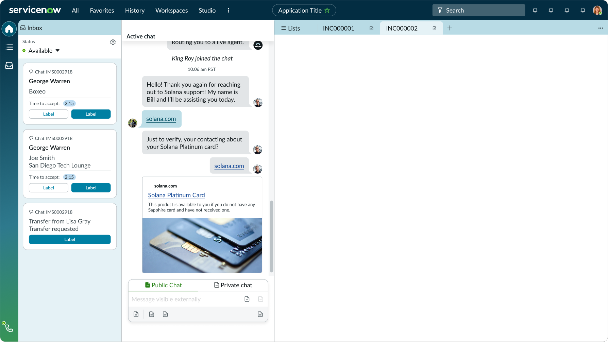The image size is (608, 342).
Task: Open the Application Title pill
Action: click(304, 11)
